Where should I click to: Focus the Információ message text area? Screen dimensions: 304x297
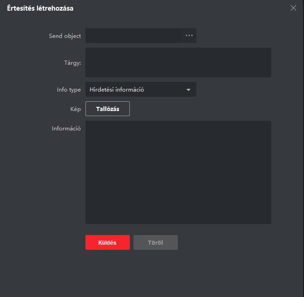tap(178, 172)
